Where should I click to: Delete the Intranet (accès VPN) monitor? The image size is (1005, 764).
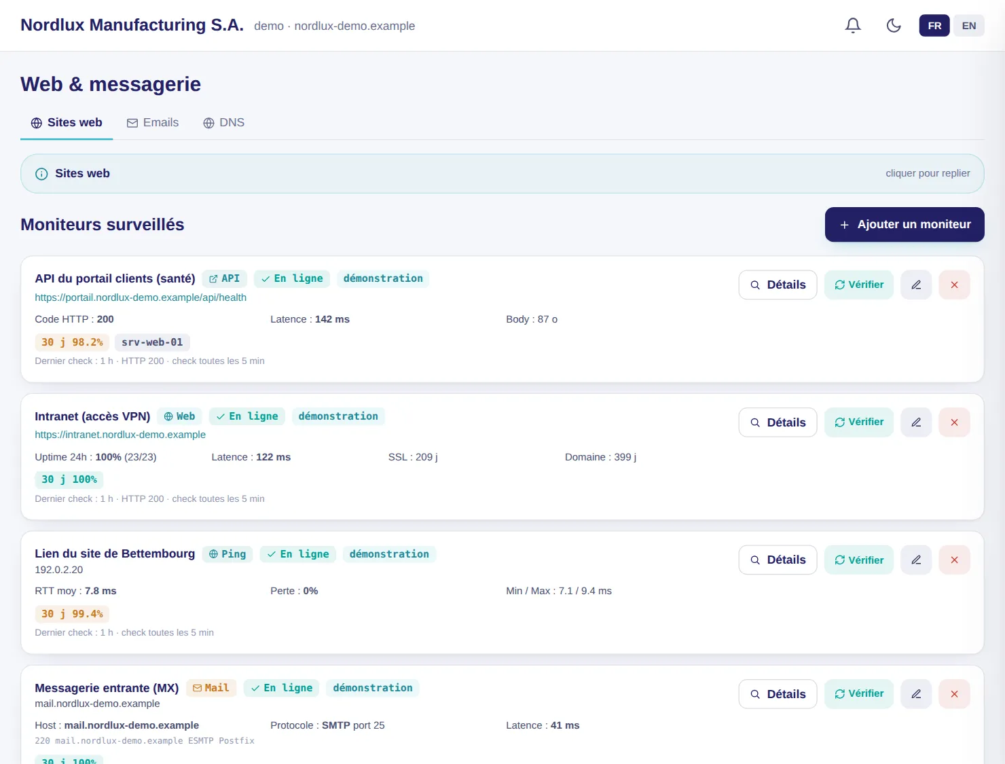(x=954, y=422)
